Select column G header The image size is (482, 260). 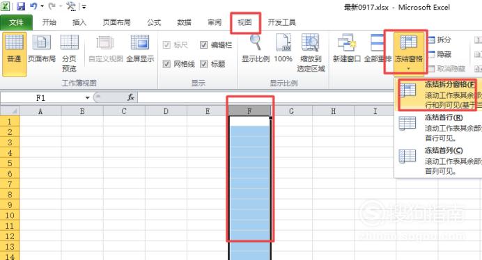tap(291, 111)
